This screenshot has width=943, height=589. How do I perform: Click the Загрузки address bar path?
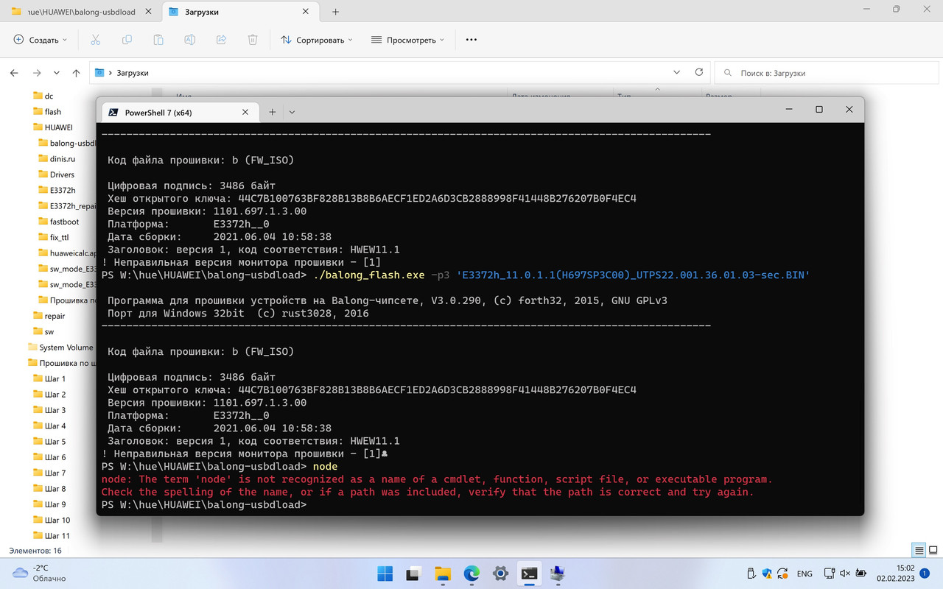tap(133, 73)
